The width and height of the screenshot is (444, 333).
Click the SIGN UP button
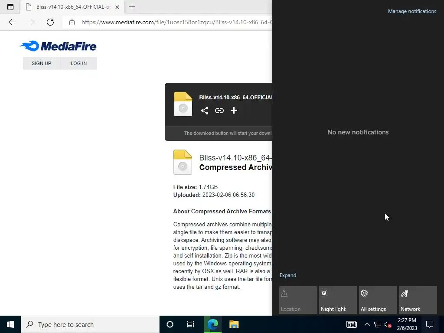tap(41, 63)
